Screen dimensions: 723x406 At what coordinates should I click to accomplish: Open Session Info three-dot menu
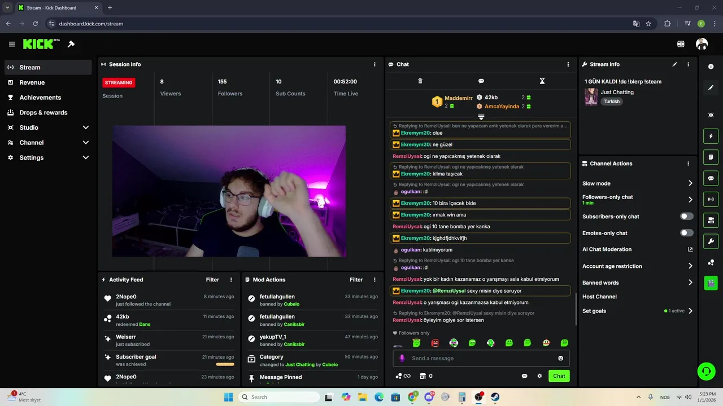pos(374,64)
